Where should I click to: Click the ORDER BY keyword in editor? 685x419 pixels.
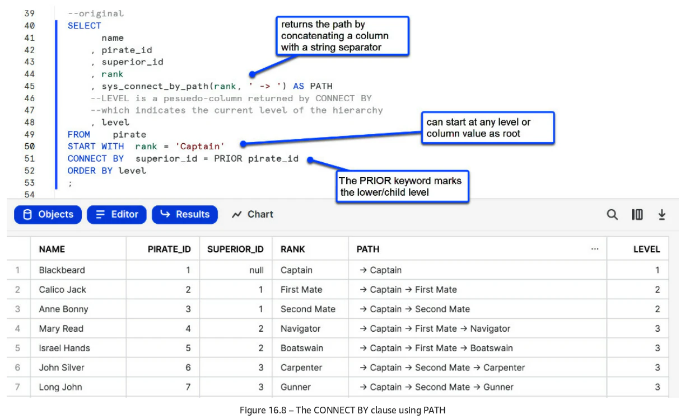click(x=90, y=171)
